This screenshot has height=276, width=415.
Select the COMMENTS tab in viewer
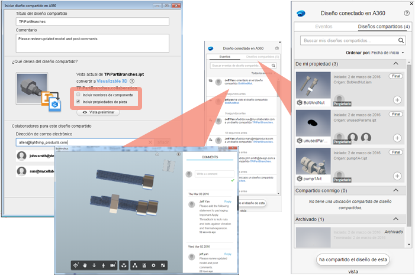tap(210, 157)
